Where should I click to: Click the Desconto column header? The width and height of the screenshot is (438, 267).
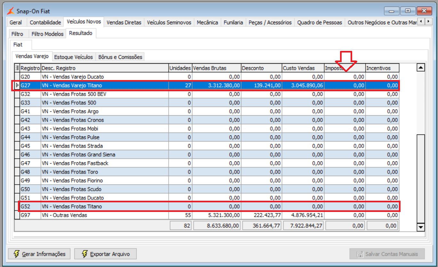coord(261,68)
